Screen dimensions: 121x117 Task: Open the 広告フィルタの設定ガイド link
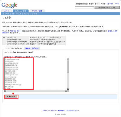(x=60, y=32)
